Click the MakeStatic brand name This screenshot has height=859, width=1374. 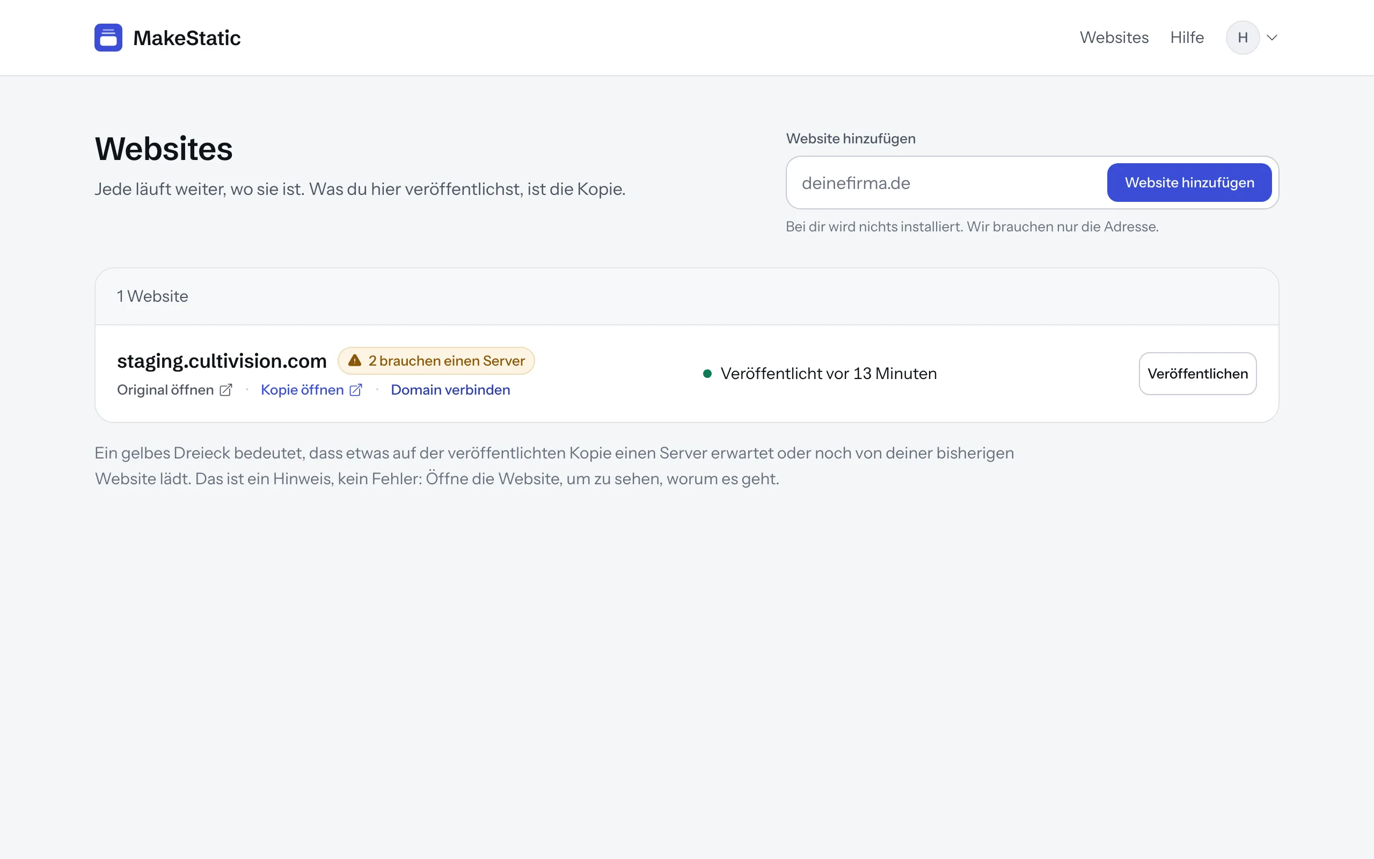187,38
